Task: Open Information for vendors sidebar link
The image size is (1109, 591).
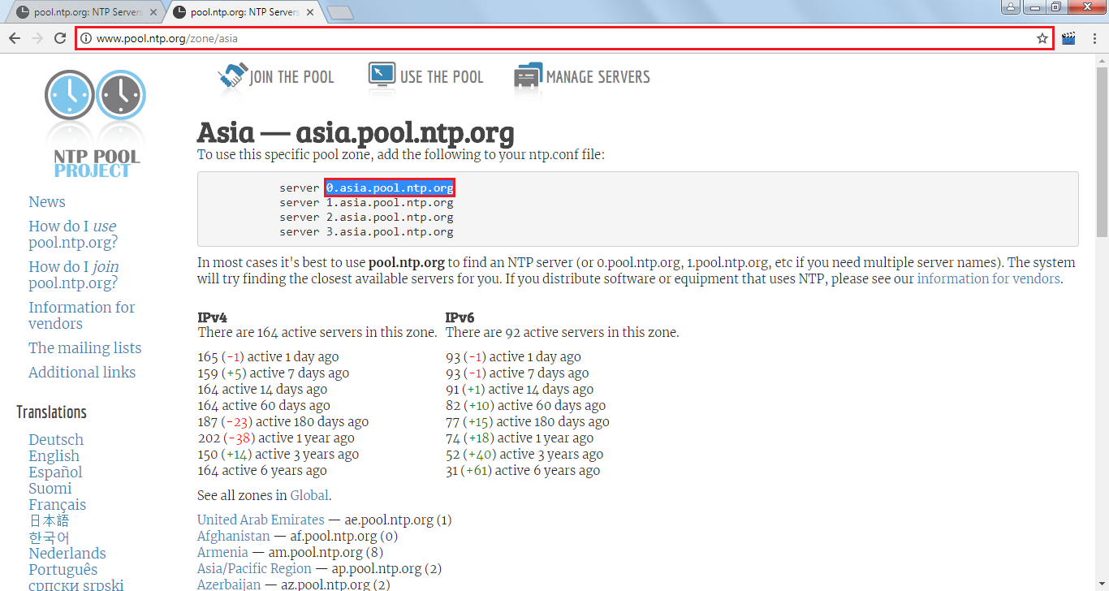Action: (x=82, y=315)
